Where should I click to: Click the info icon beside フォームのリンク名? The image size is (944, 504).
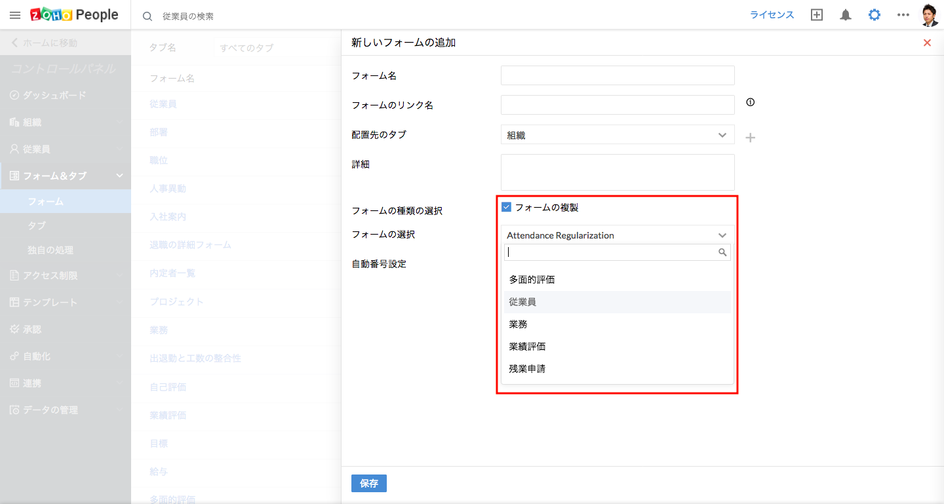coord(750,102)
